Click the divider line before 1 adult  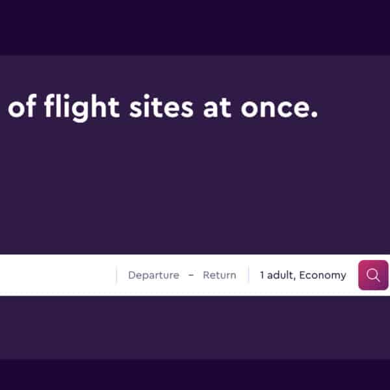[x=248, y=275]
